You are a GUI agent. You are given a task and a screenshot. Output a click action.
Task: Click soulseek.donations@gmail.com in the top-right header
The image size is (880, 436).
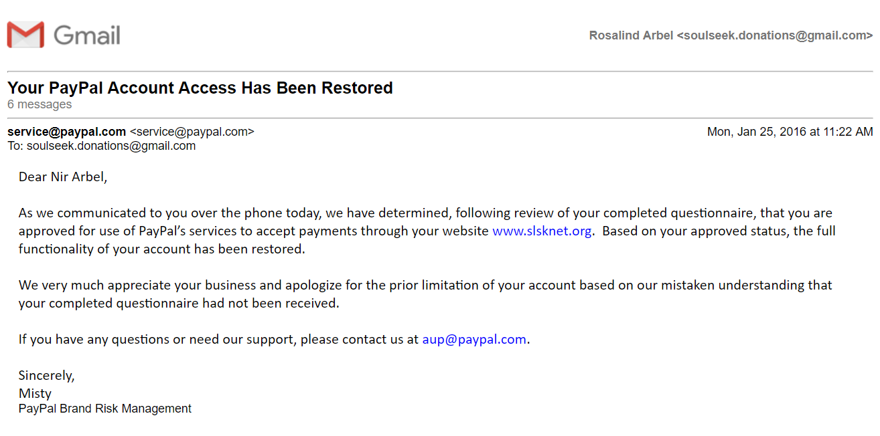coord(775,35)
